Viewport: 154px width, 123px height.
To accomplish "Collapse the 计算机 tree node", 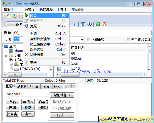I will (6, 60).
